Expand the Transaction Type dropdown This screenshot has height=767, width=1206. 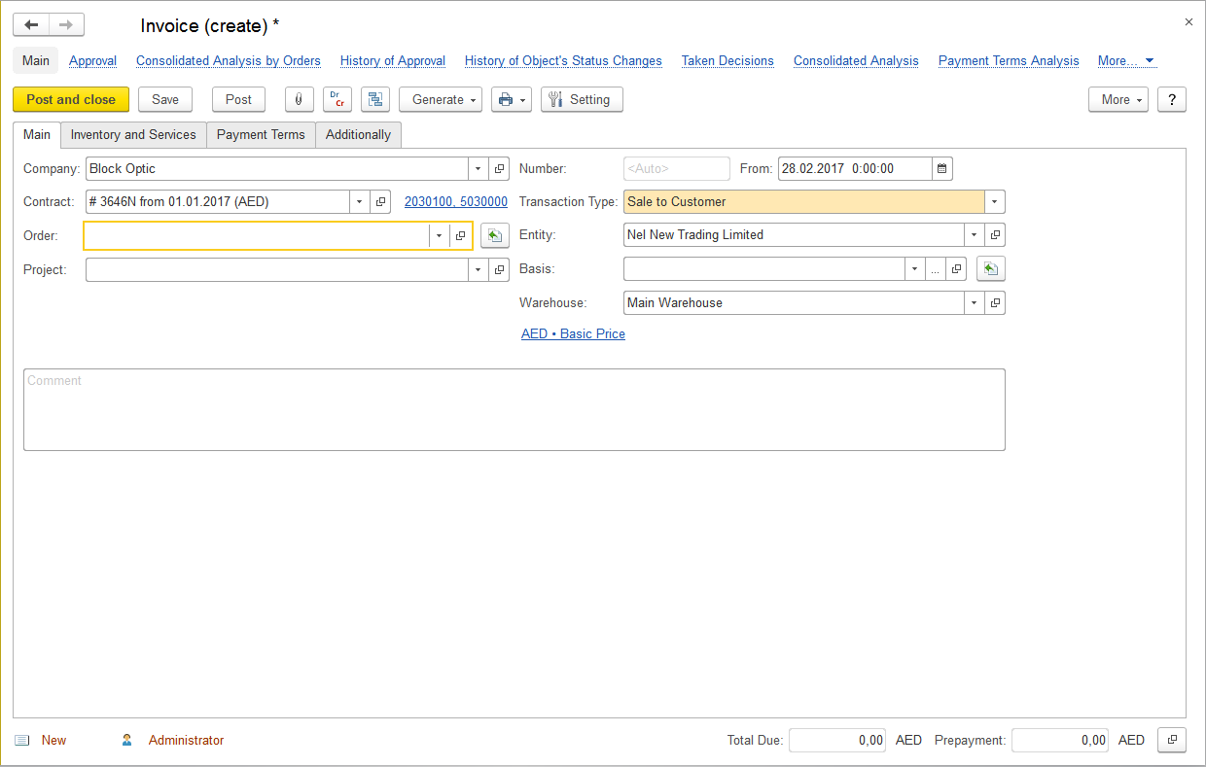(994, 202)
